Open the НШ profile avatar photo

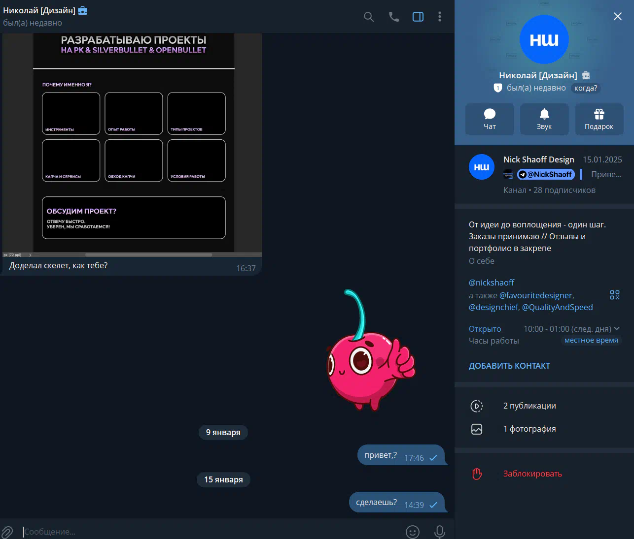[544, 39]
